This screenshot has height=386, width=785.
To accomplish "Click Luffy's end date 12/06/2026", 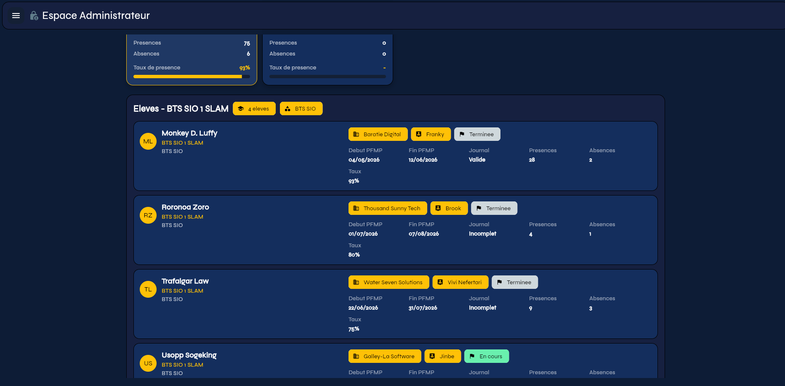I will 423,160.
